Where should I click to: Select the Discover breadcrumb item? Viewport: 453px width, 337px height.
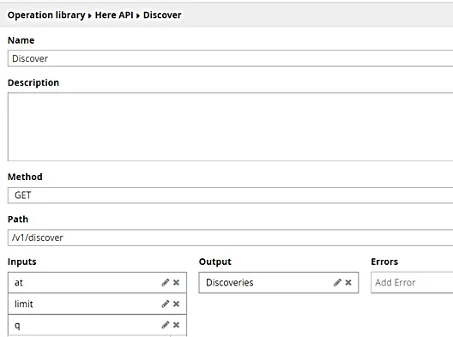coord(162,15)
